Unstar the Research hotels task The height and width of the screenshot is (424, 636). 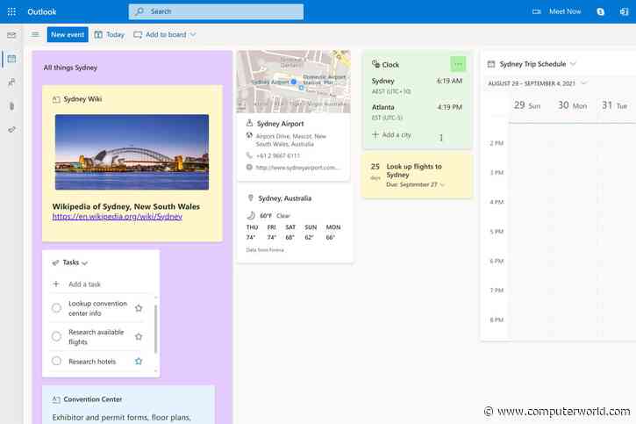pos(139,361)
